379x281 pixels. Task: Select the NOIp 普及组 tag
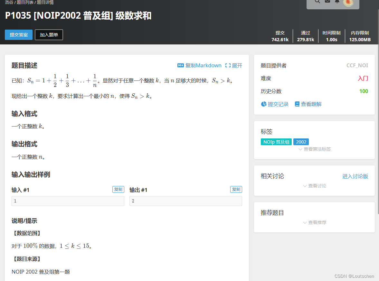click(276, 142)
